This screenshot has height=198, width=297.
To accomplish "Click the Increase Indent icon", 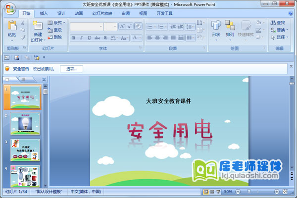I will click(180, 27).
